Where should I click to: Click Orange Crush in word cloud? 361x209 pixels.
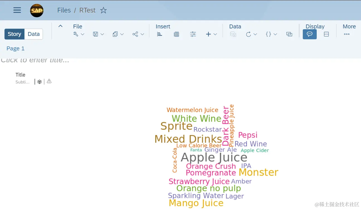[x=211, y=166]
